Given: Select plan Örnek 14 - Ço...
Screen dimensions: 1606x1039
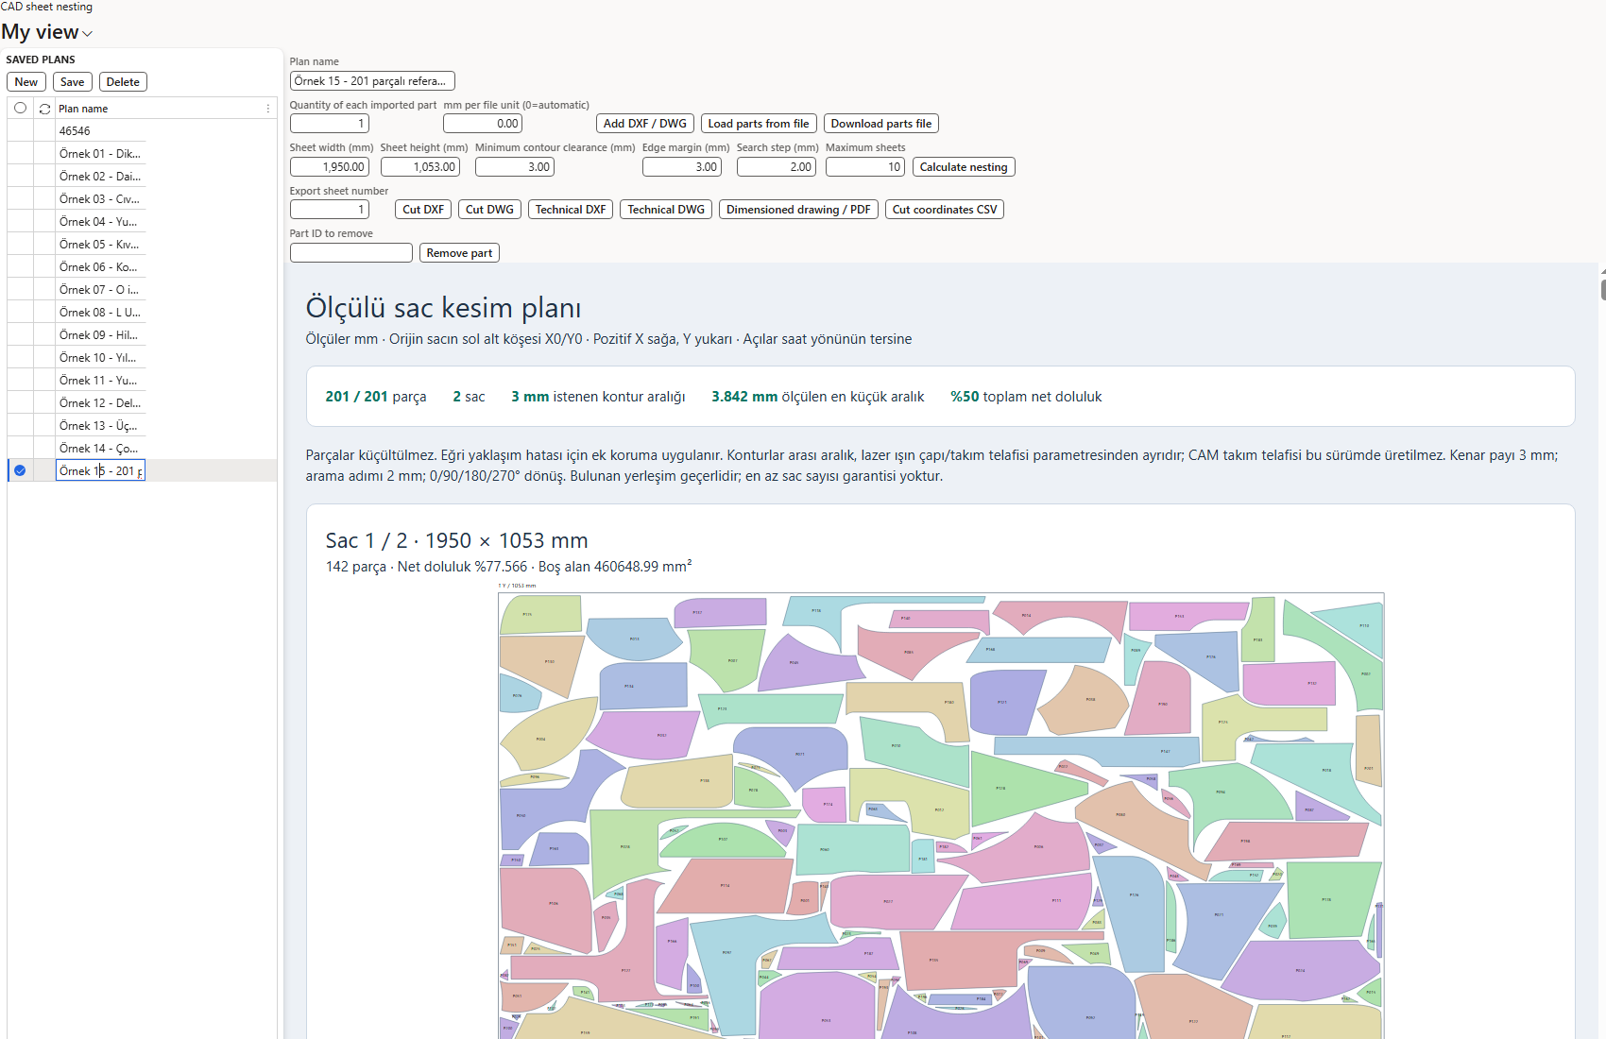Looking at the screenshot, I should (100, 449).
